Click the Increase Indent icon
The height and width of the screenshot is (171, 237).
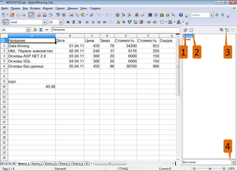click(x=154, y=22)
